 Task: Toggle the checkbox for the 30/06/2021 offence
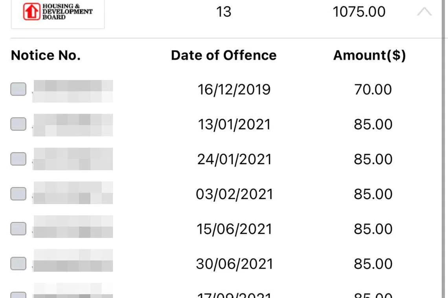[x=18, y=263]
